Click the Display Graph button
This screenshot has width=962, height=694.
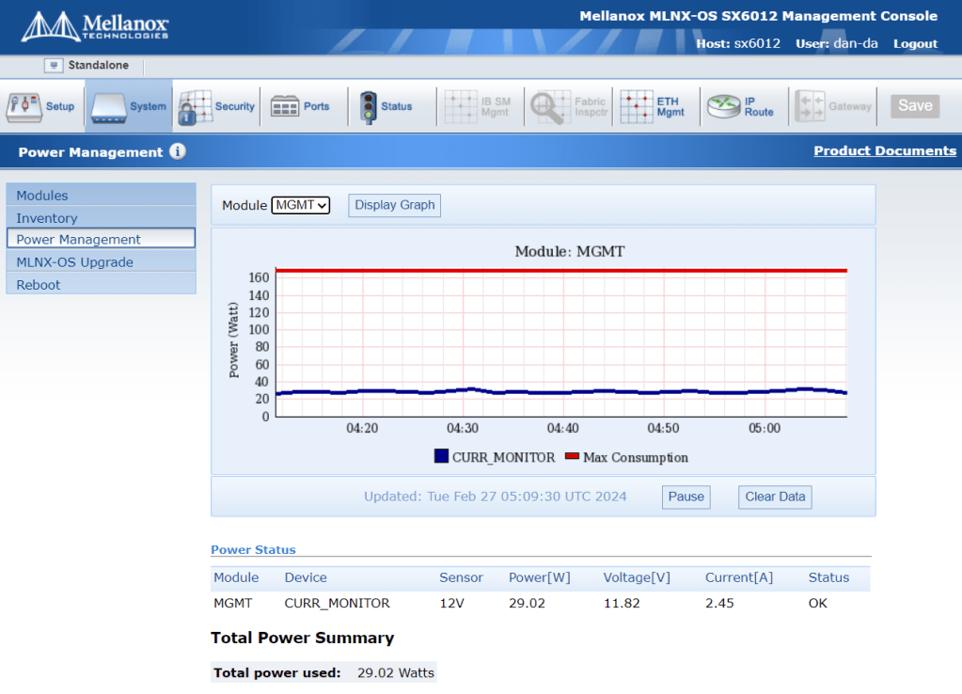click(x=394, y=205)
